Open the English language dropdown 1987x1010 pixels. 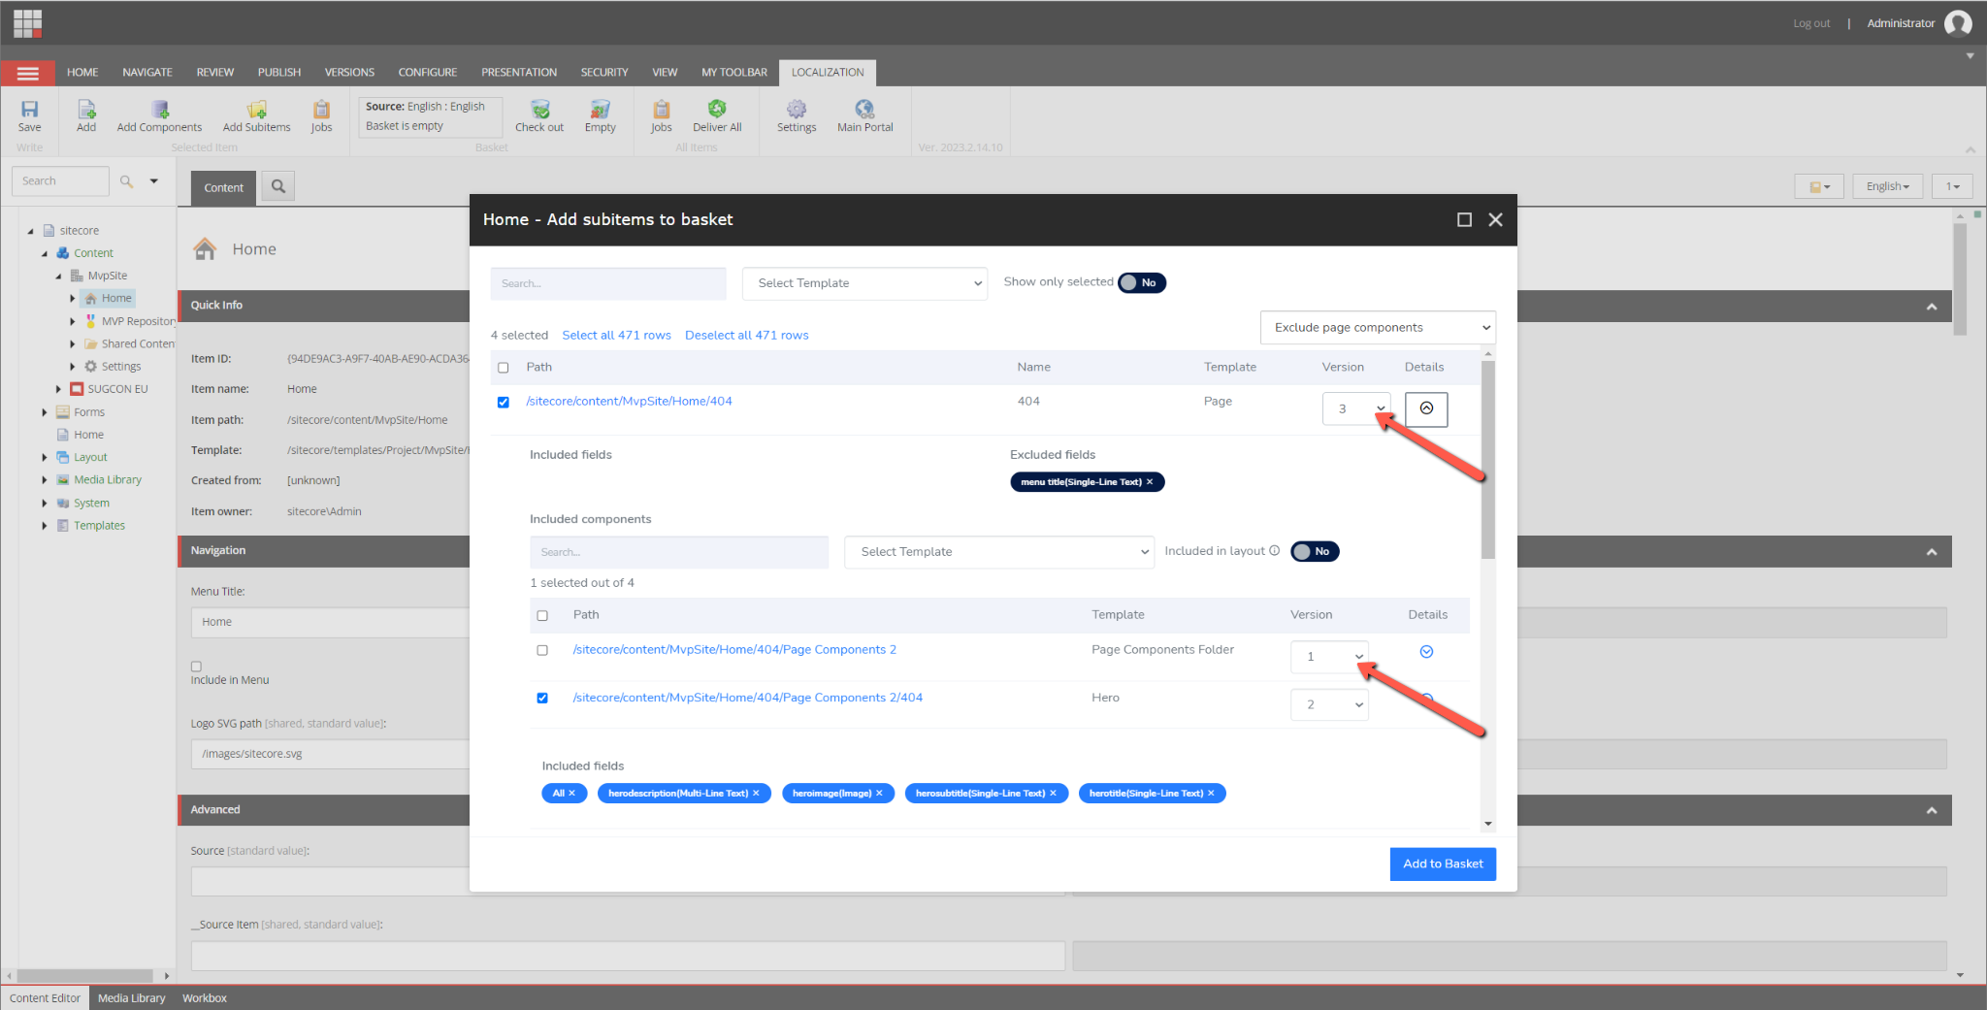(1887, 186)
